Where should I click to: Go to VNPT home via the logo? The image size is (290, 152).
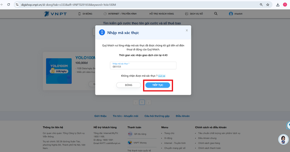pos(55,14)
